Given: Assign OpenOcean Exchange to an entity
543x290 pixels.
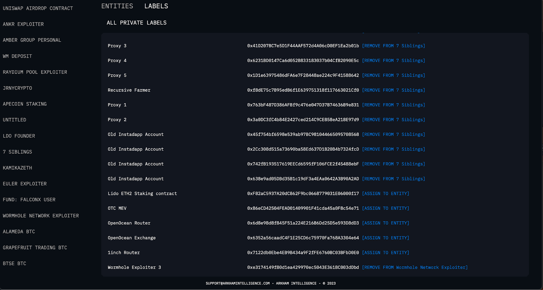Looking at the screenshot, I should click(x=386, y=237).
